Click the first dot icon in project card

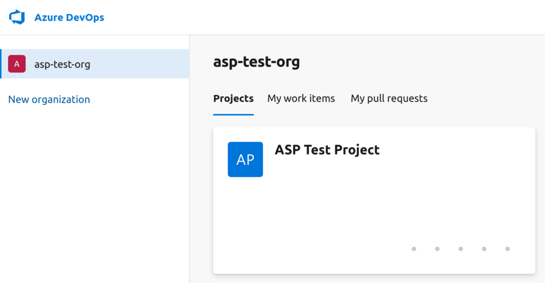tap(414, 249)
